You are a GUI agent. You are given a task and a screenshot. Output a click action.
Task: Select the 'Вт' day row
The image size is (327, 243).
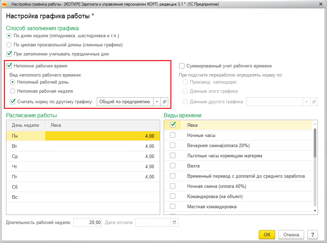pos(83,146)
